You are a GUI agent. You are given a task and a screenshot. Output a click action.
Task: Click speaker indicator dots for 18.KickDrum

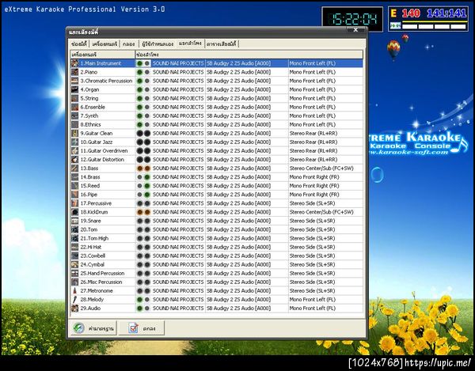tap(143, 212)
